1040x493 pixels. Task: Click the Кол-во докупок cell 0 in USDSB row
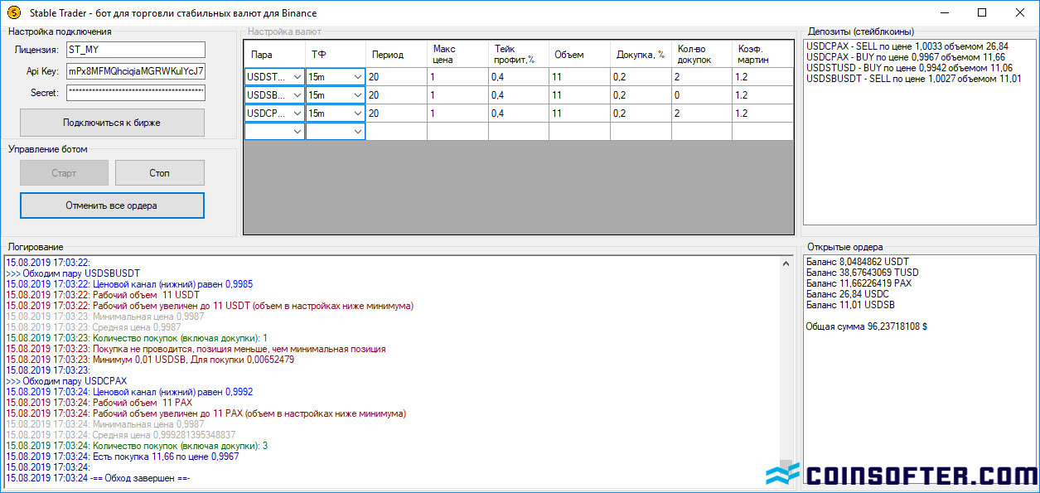click(x=701, y=94)
